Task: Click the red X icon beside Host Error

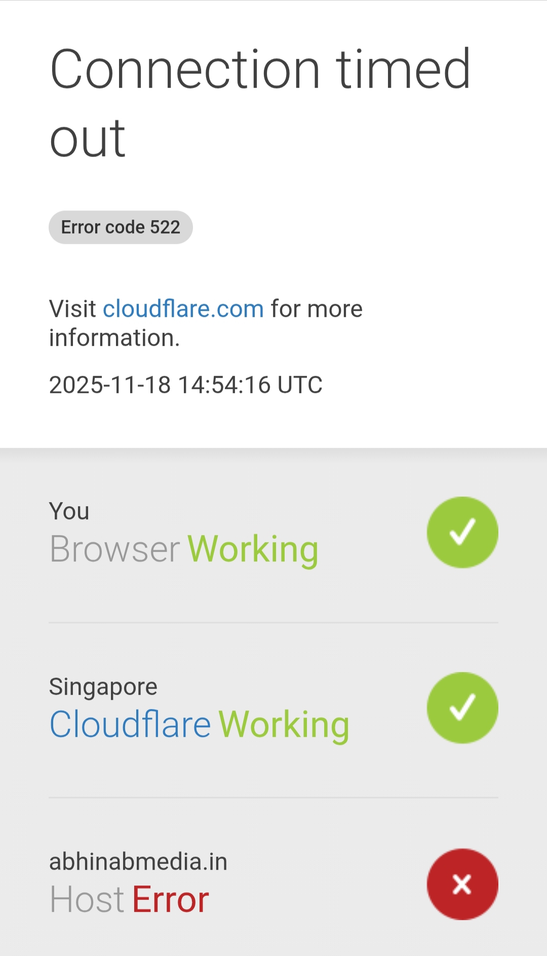Action: tap(462, 884)
